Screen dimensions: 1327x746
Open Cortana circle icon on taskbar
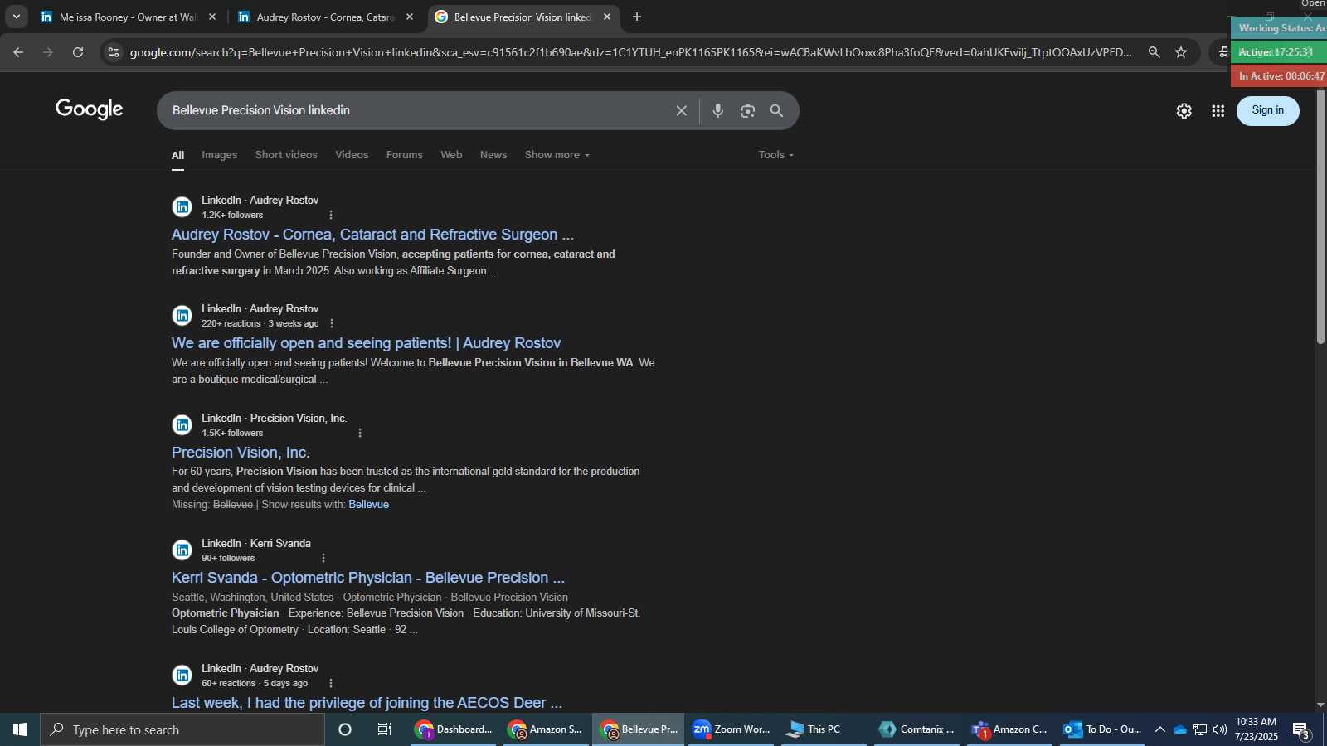(x=345, y=729)
